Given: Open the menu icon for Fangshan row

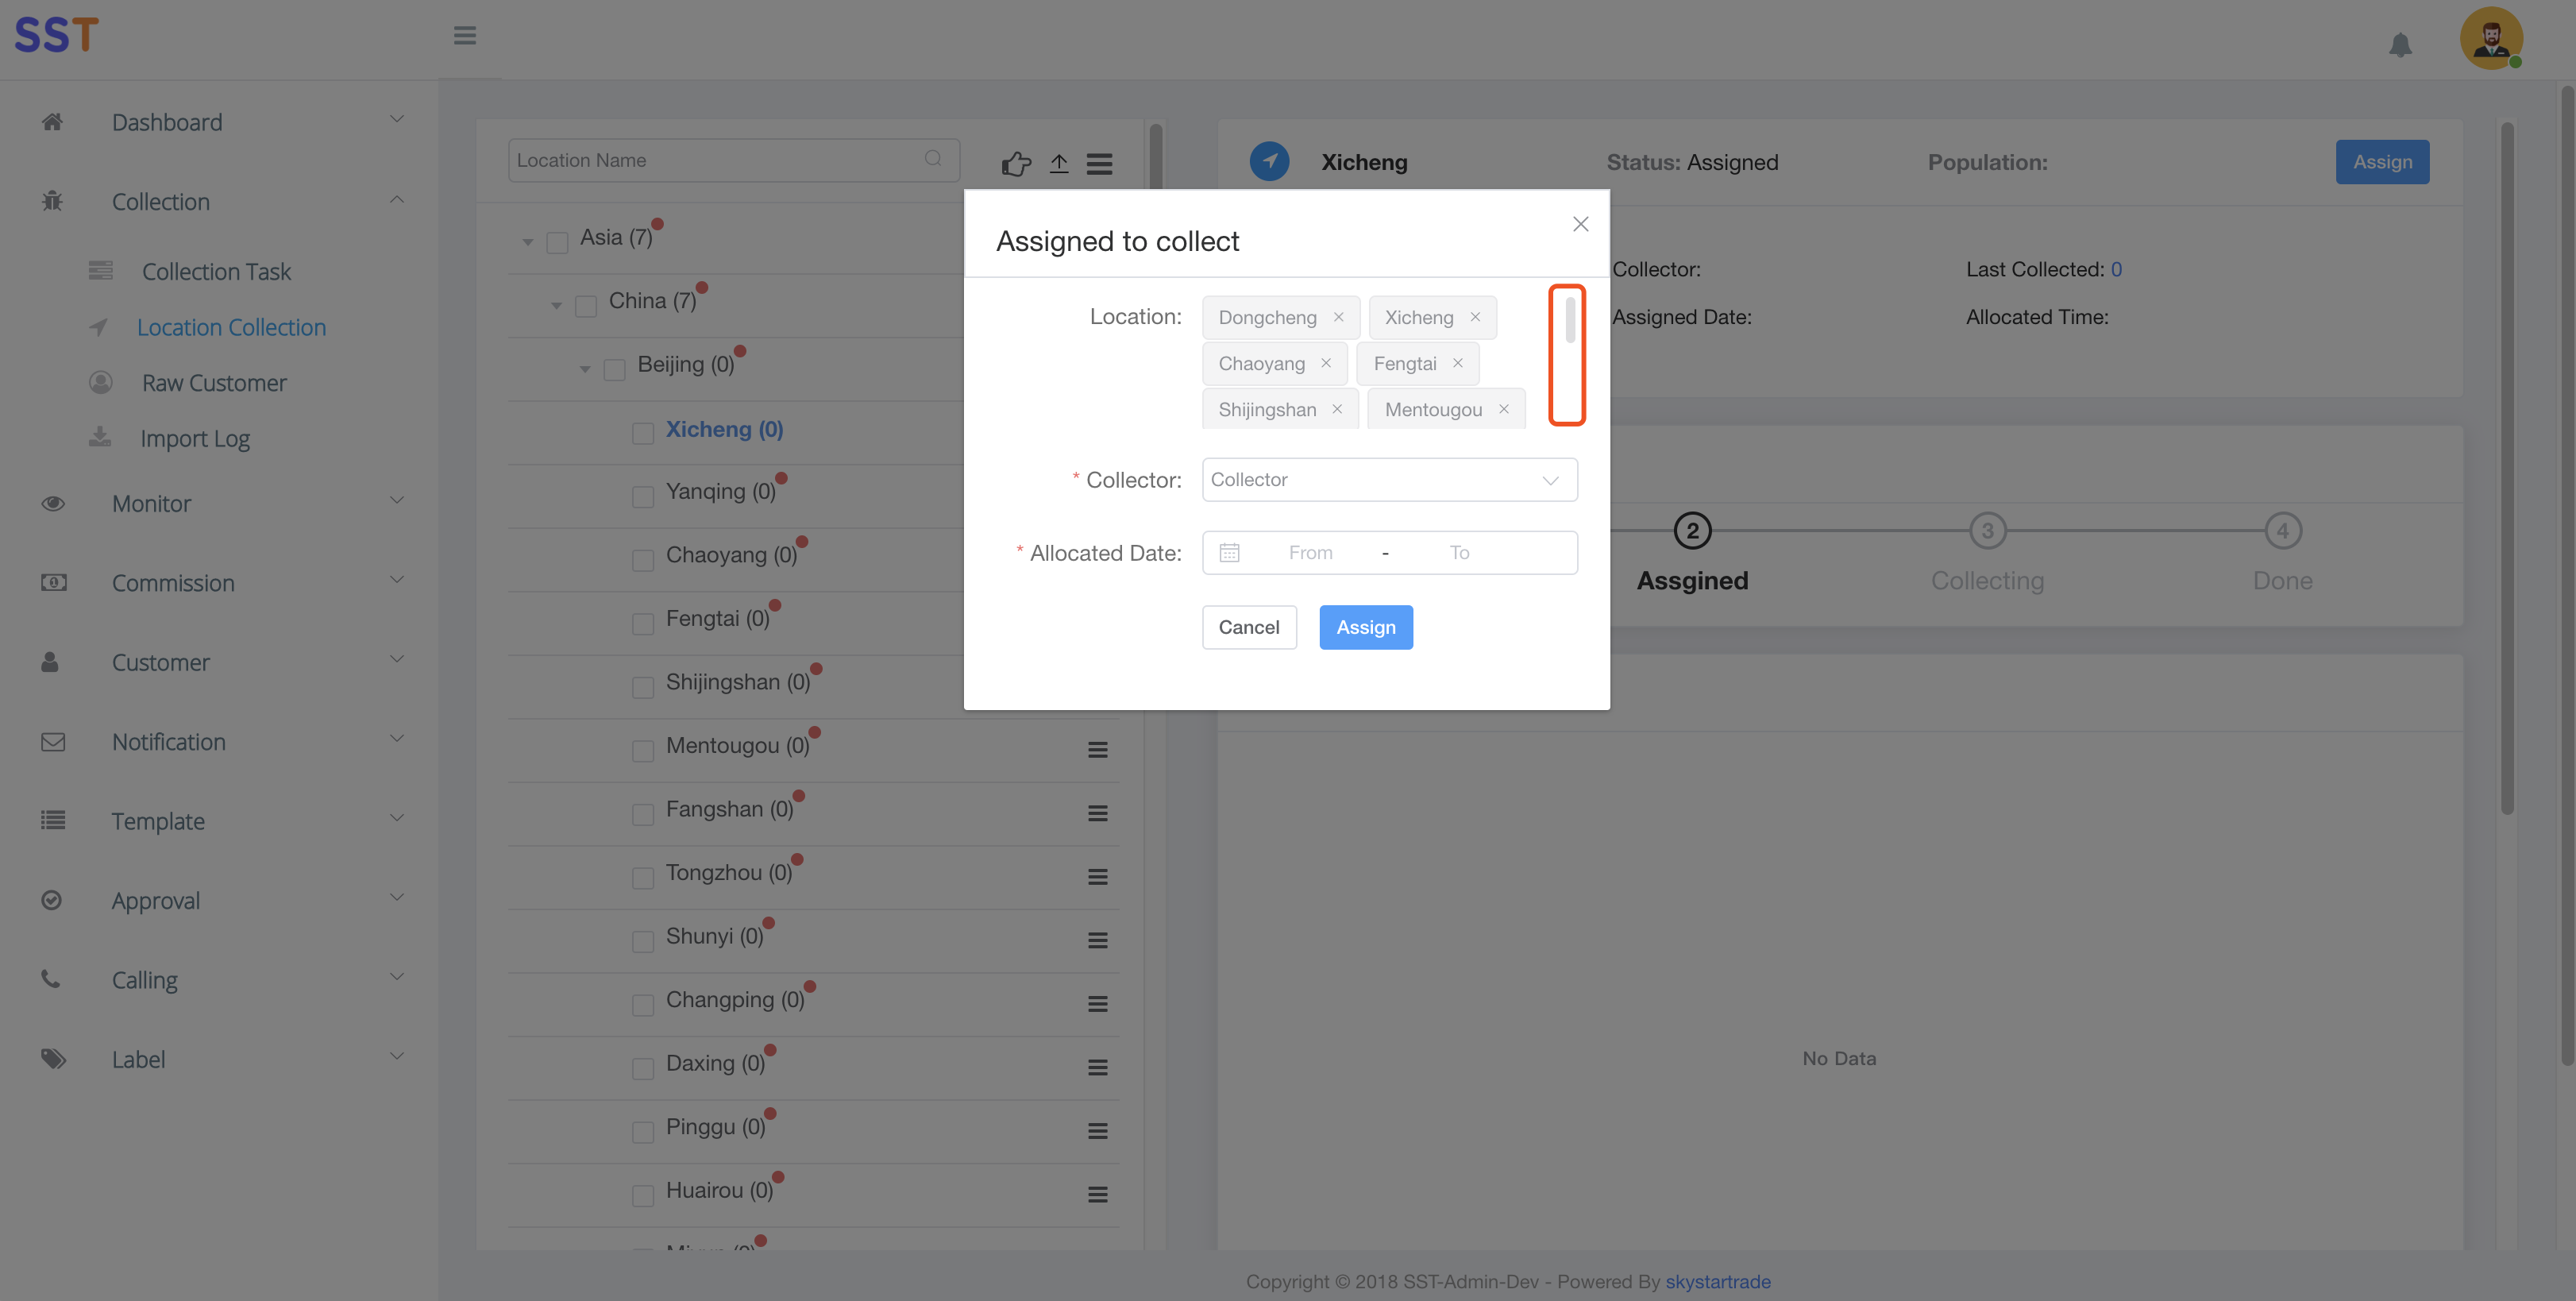Looking at the screenshot, I should [x=1097, y=813].
